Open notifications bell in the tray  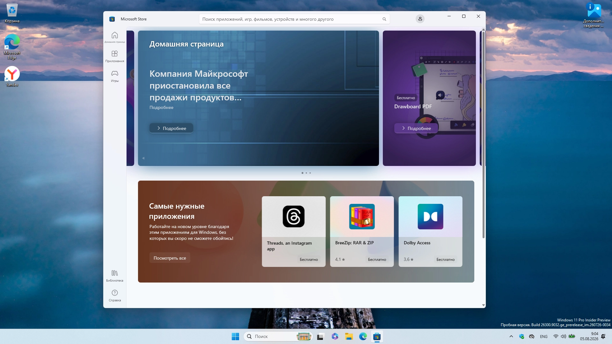click(603, 336)
